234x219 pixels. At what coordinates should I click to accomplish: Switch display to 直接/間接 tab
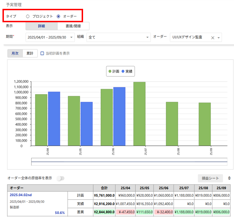coord(73,26)
